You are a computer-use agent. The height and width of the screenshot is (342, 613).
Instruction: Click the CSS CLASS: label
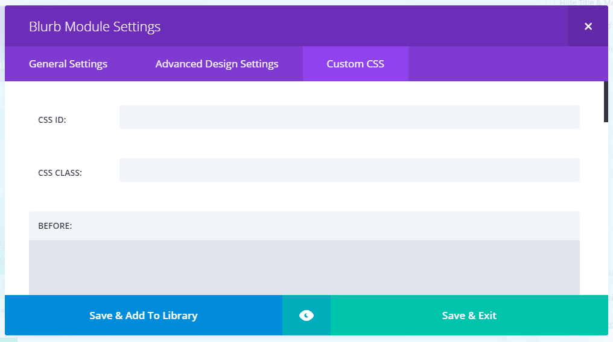pyautogui.click(x=60, y=173)
